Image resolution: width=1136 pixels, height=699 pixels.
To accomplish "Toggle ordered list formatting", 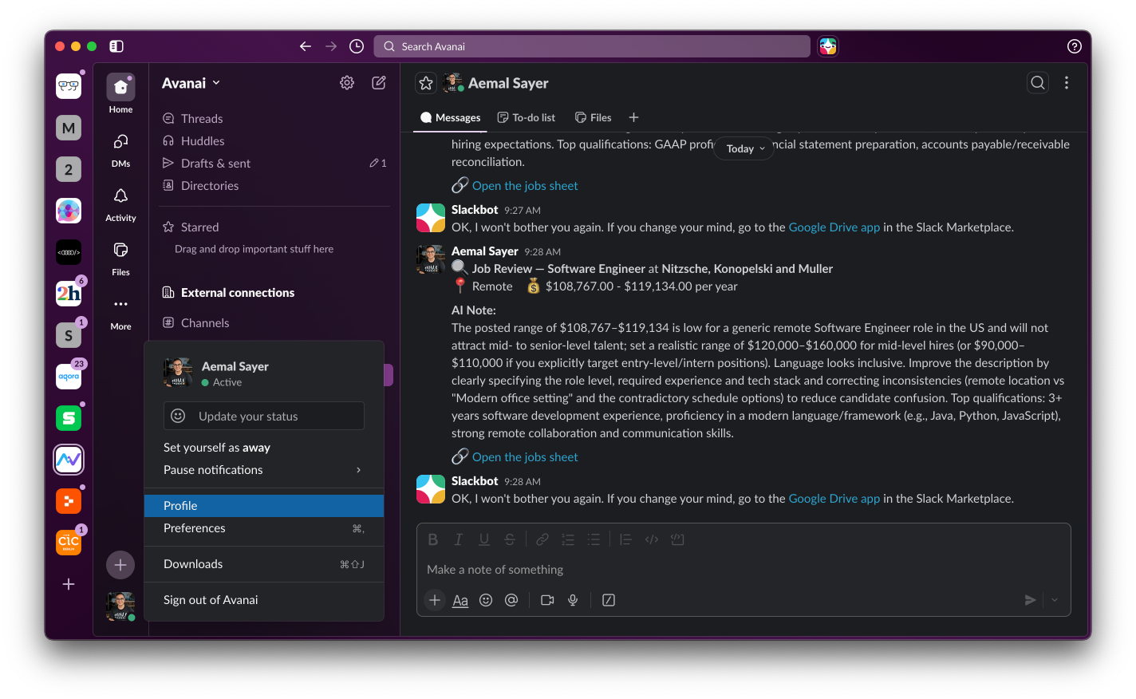I will (x=568, y=539).
